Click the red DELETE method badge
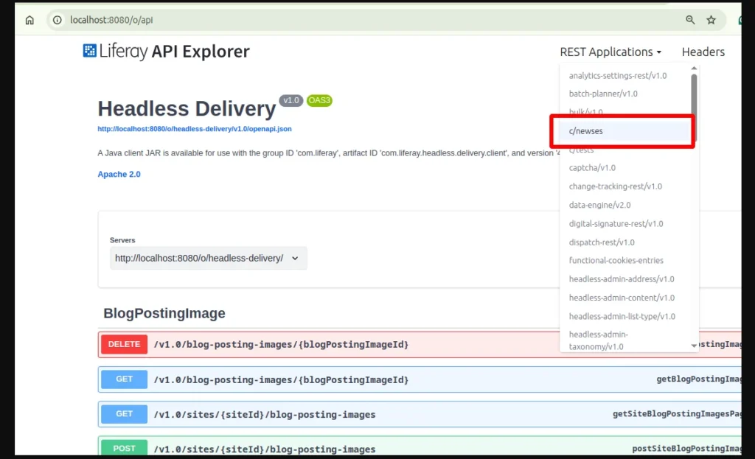 pyautogui.click(x=123, y=344)
